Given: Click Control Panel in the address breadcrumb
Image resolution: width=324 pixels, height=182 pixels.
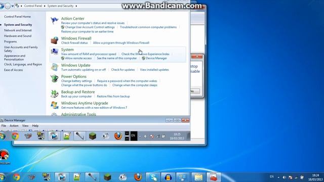Looking at the screenshot, I should click(33, 6).
